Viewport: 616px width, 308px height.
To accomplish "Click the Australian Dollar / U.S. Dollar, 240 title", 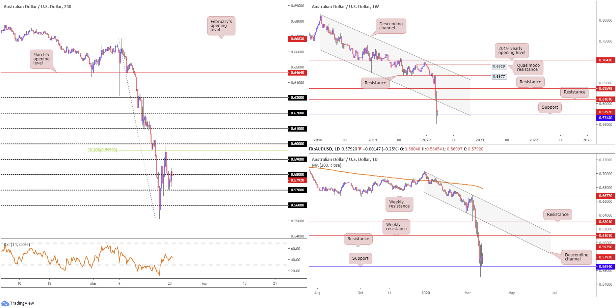I will pos(37,6).
